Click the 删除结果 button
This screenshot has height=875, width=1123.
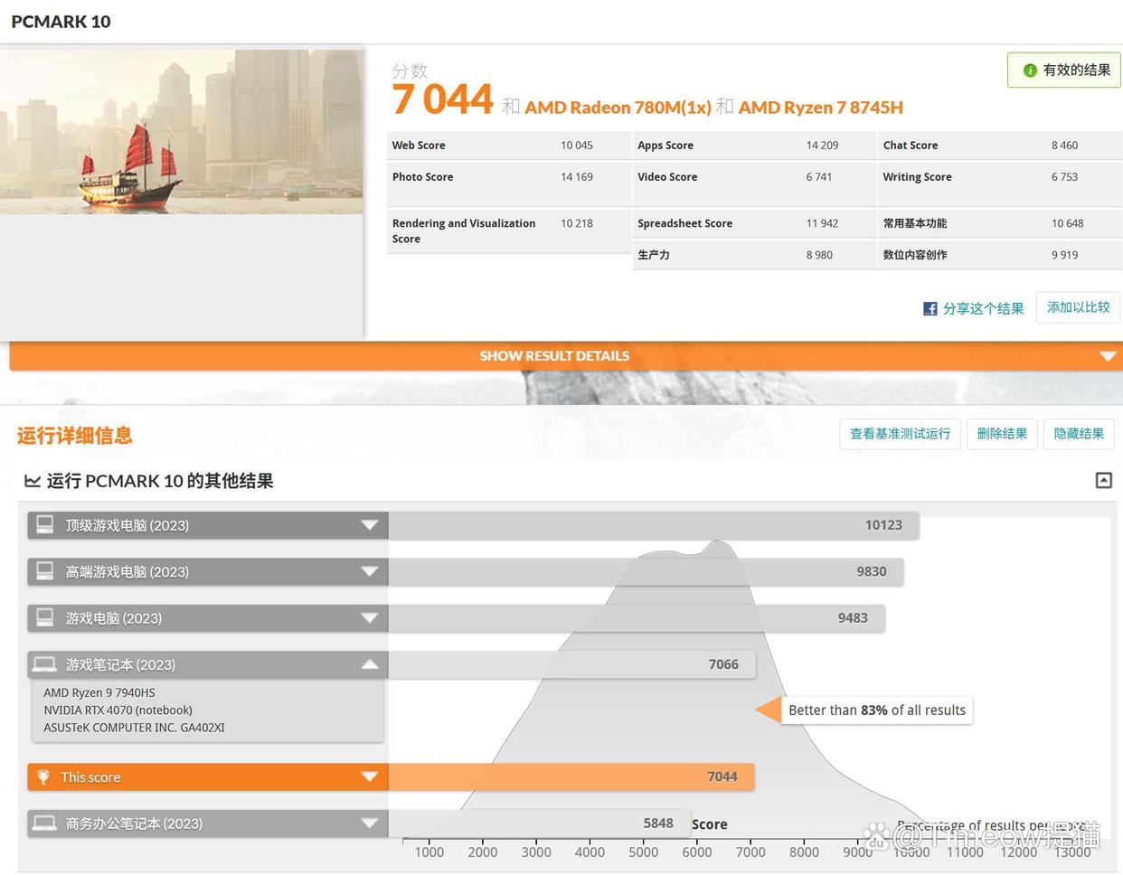1002,434
